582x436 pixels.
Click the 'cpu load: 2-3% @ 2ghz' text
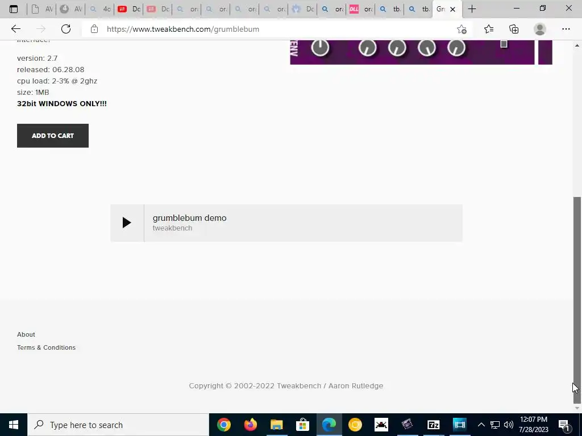point(57,81)
